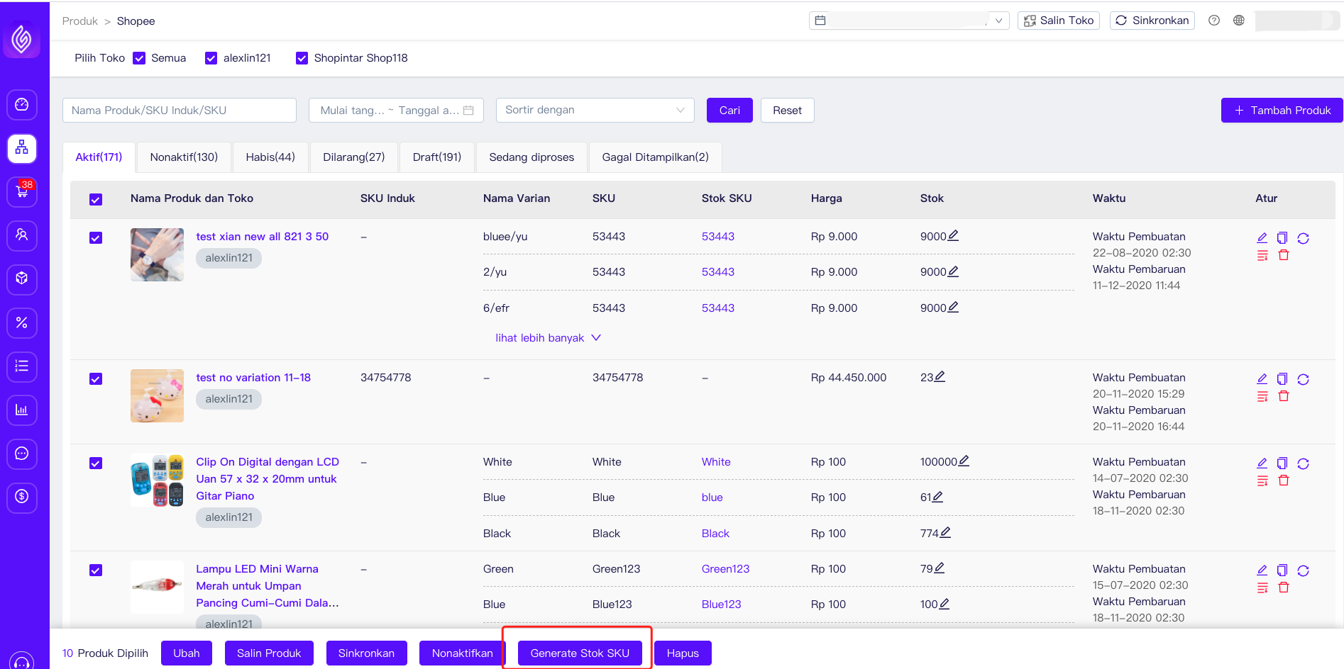1344x669 pixels.
Task: Open the shopping cart with 38 notifications
Action: point(22,192)
